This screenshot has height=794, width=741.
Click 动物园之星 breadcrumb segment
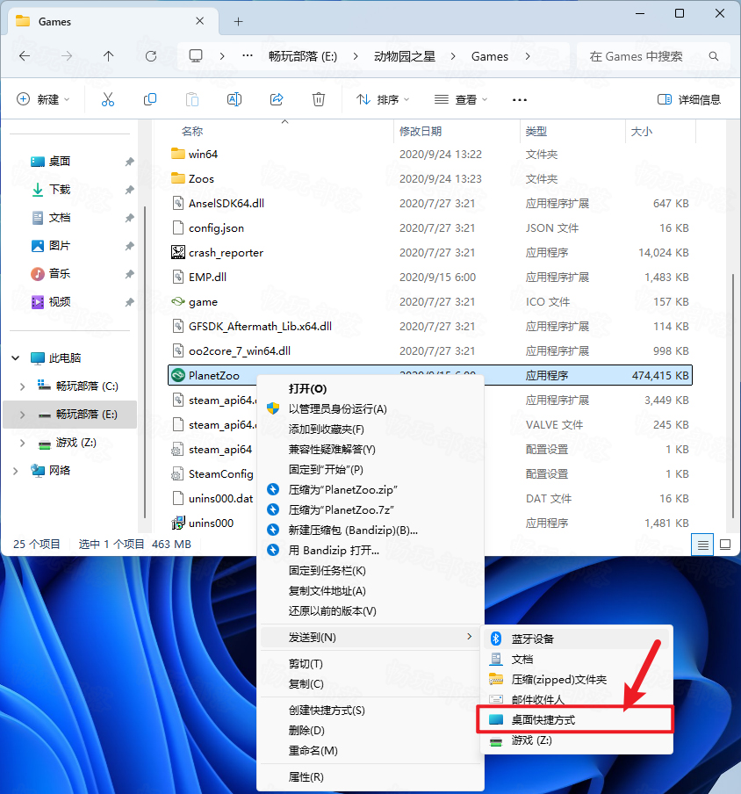click(405, 56)
